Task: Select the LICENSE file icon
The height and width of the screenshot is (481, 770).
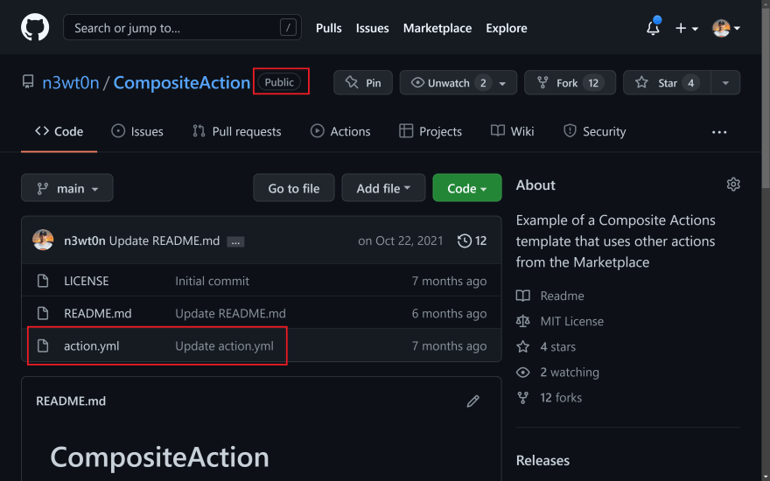Action: pos(43,282)
